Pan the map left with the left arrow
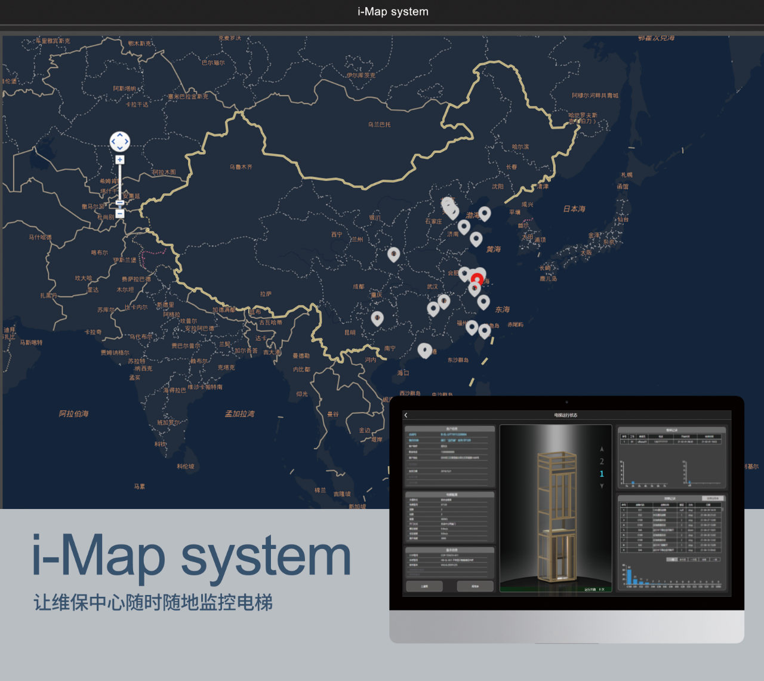The width and height of the screenshot is (764, 681). coord(113,142)
